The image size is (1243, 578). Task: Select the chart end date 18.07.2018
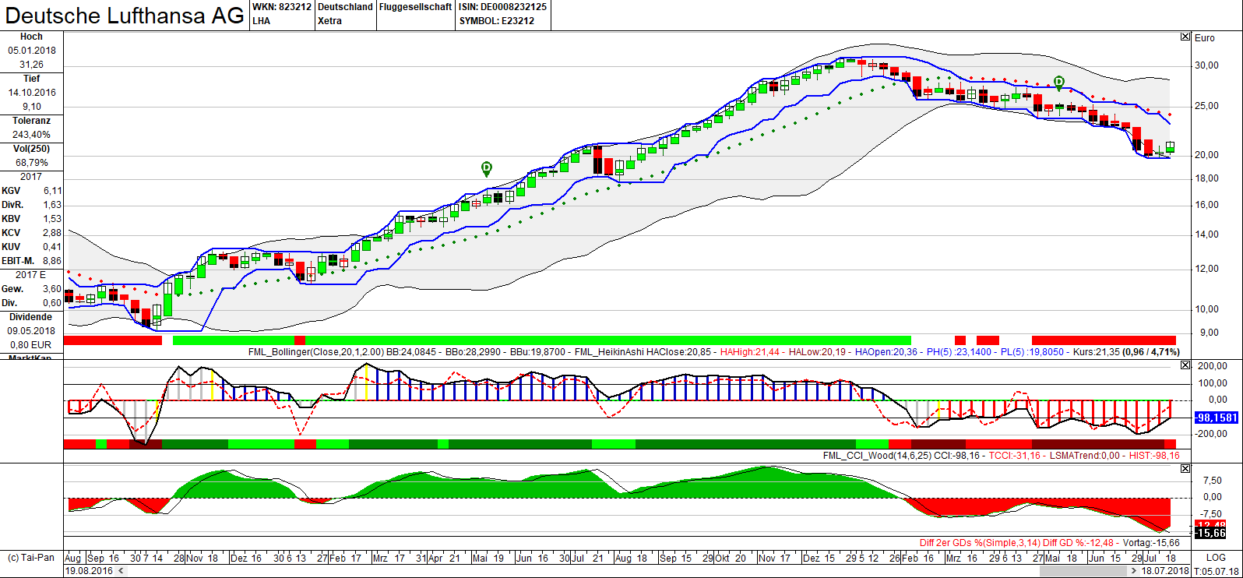1165,571
